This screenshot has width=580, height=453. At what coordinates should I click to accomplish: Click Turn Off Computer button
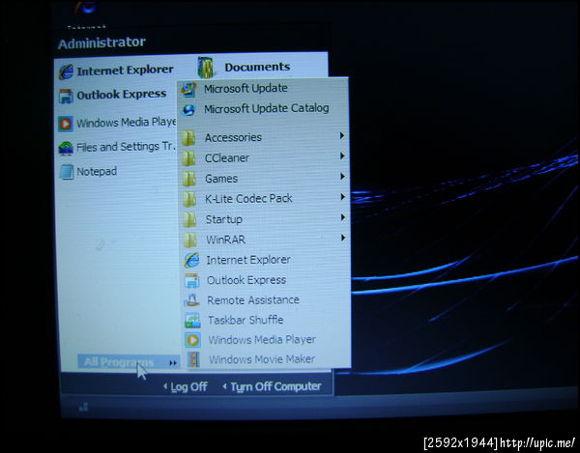tap(272, 387)
